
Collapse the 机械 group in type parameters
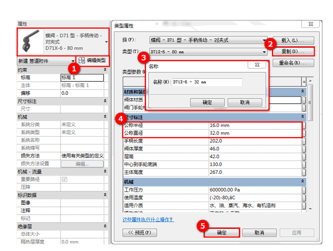(x=302, y=183)
